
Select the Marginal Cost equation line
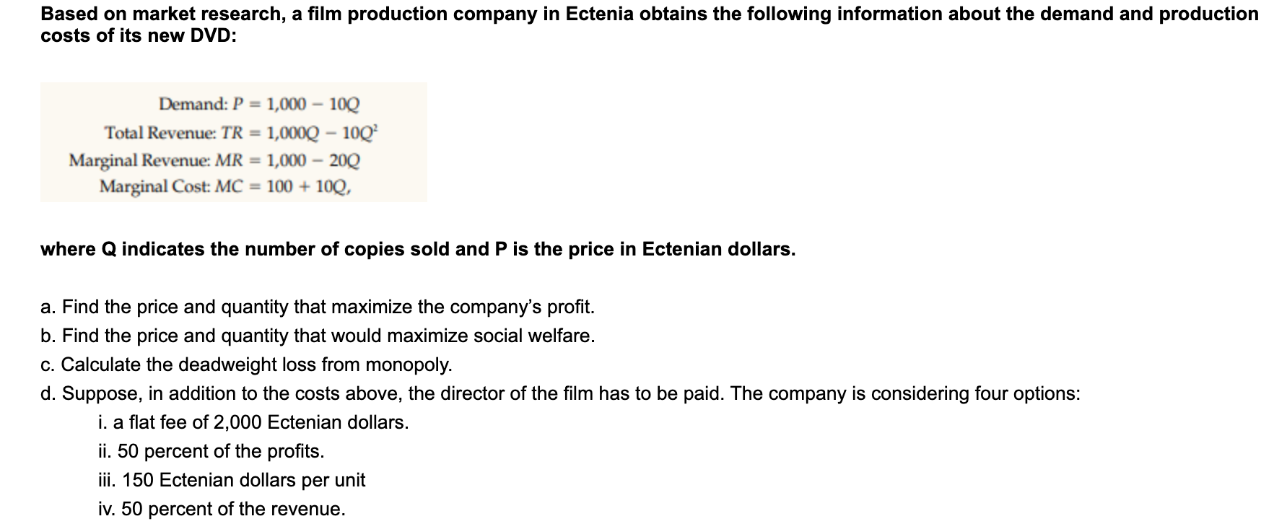pos(226,186)
